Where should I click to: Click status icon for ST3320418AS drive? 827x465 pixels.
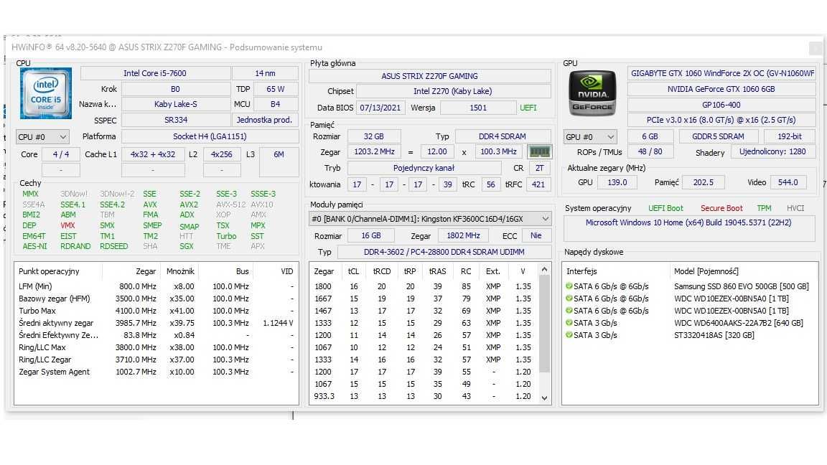(x=569, y=335)
